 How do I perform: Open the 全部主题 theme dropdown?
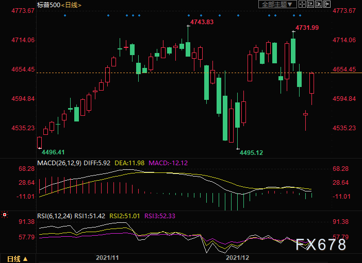point(277,5)
